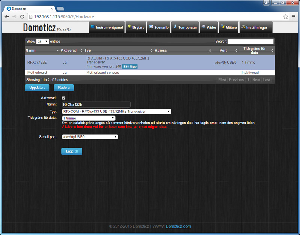
Task: Go to page 1 of results
Action: click(x=248, y=80)
